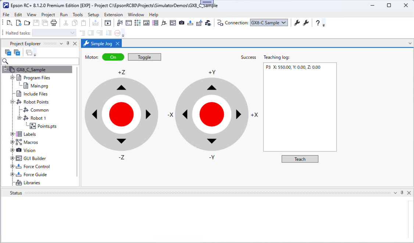Click the Open Project folder icon

click(x=27, y=23)
